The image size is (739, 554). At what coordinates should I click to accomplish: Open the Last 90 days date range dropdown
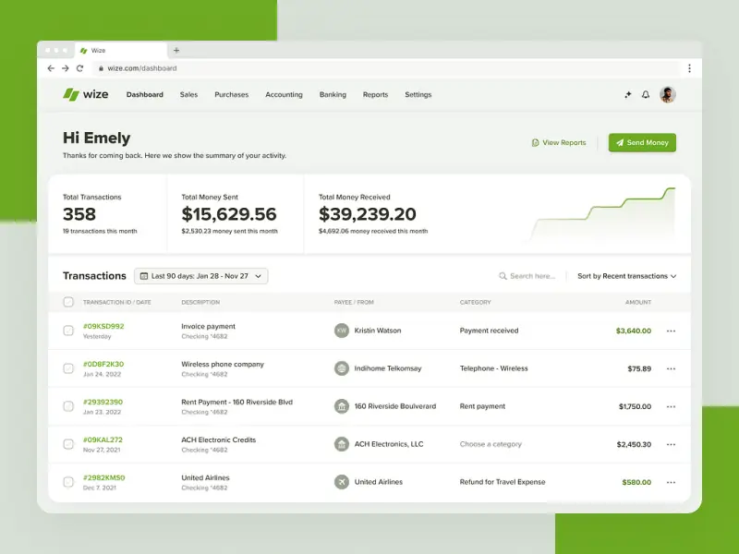pos(201,275)
